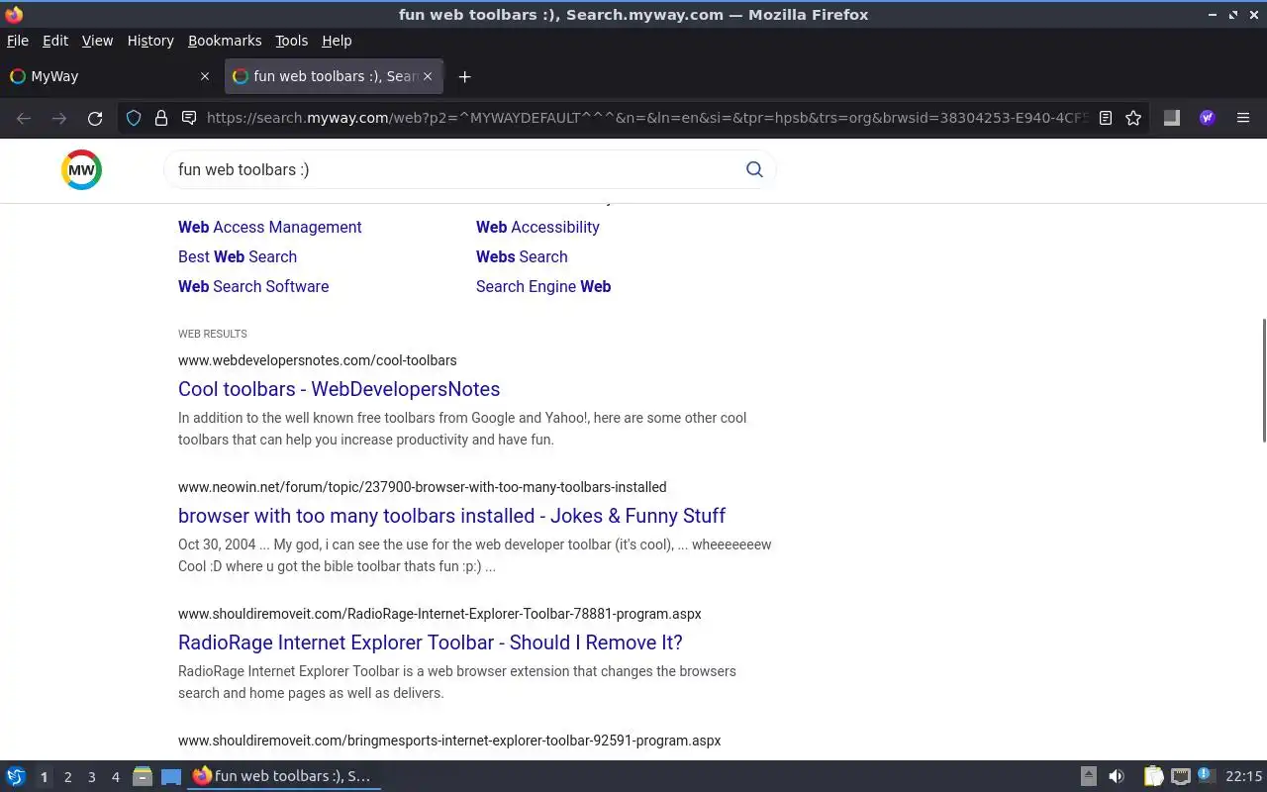Click www.webdevelopersnotes.com/cool-toolbars URL text
The width and height of the screenshot is (1267, 792).
tap(318, 360)
